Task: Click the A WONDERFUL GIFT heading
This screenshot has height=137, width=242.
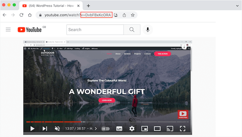Action: (x=107, y=92)
